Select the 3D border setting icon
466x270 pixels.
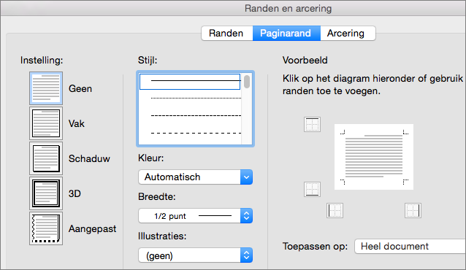tap(46, 193)
